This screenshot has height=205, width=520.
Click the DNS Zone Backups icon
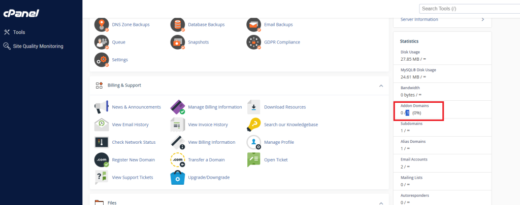pos(102,24)
